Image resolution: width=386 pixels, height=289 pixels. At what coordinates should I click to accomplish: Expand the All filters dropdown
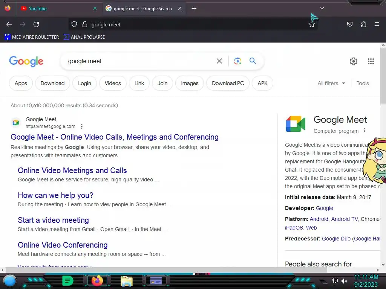pos(331,83)
